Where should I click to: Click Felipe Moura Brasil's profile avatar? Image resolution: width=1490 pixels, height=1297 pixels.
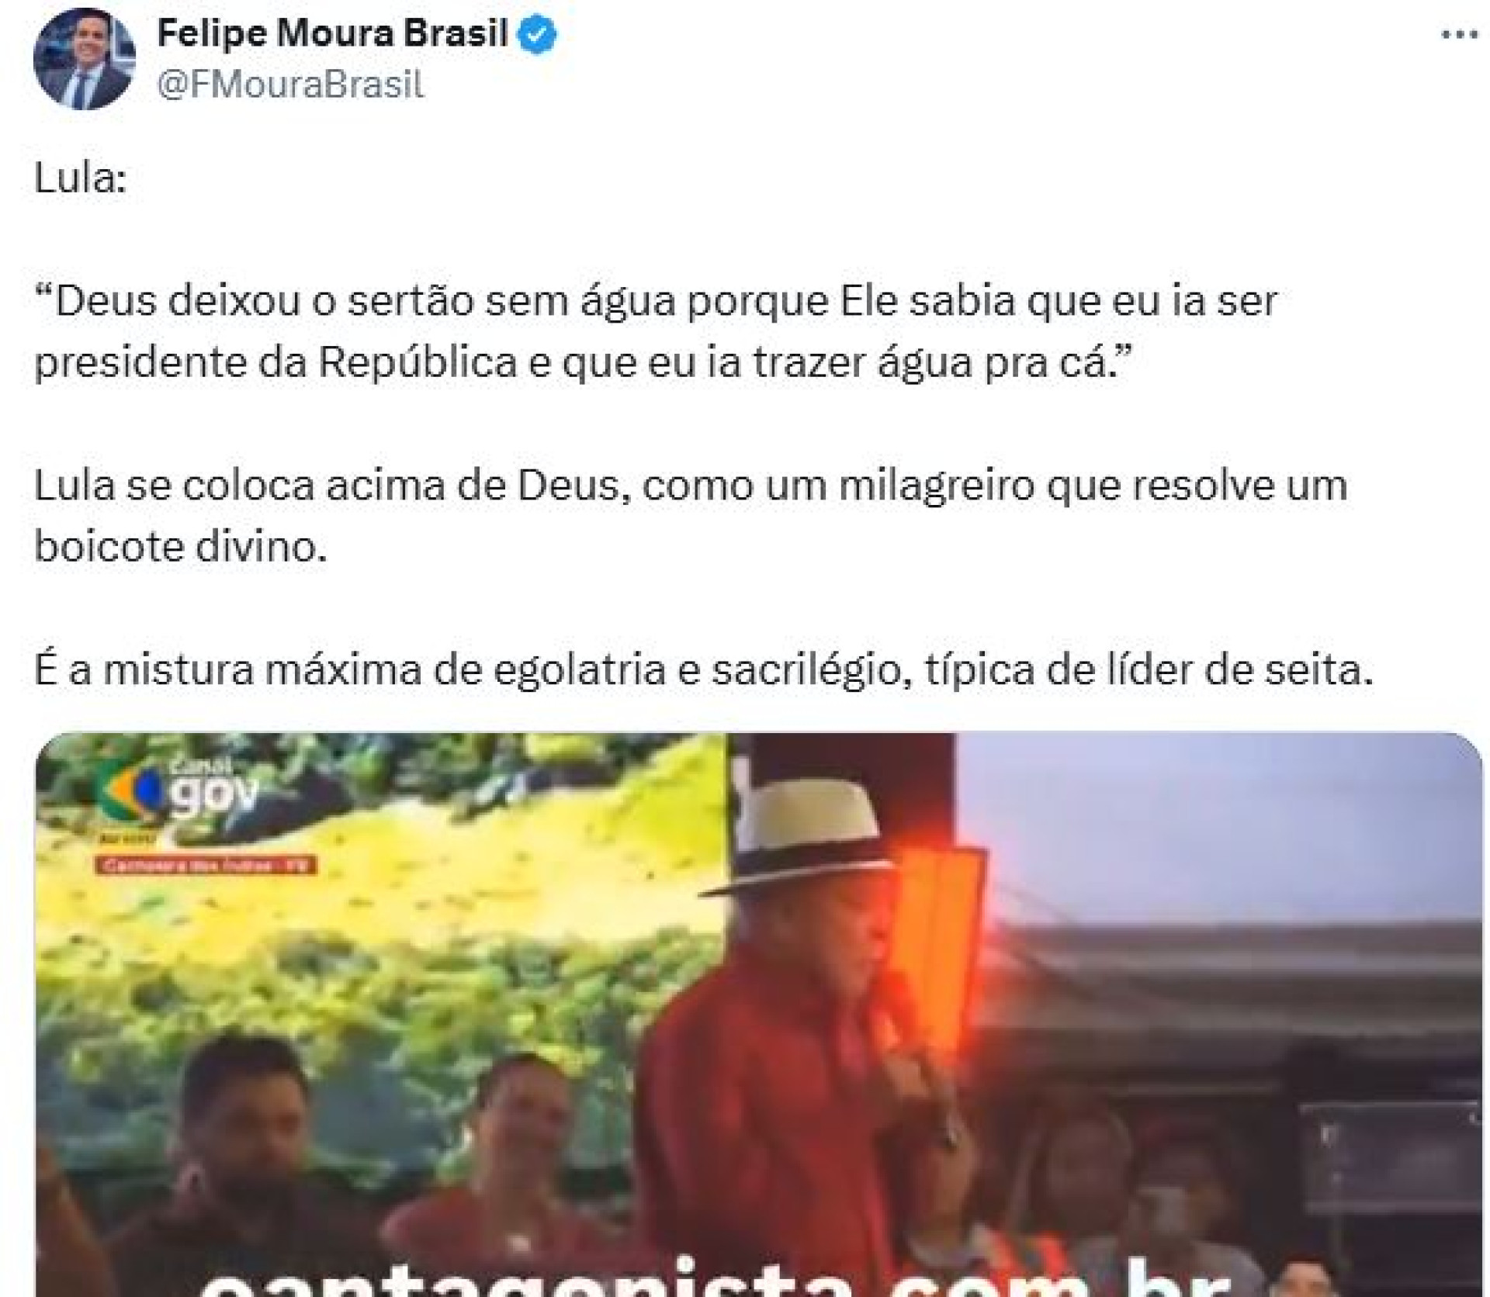click(x=85, y=59)
